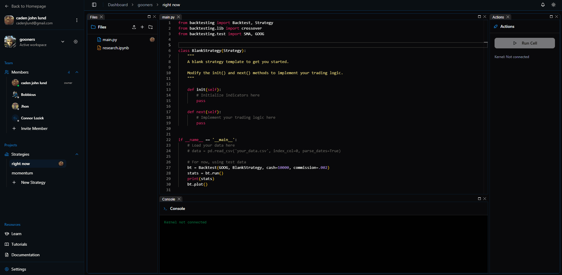The width and height of the screenshot is (562, 275).
Task: Open the notifications bell
Action: click(x=543, y=5)
